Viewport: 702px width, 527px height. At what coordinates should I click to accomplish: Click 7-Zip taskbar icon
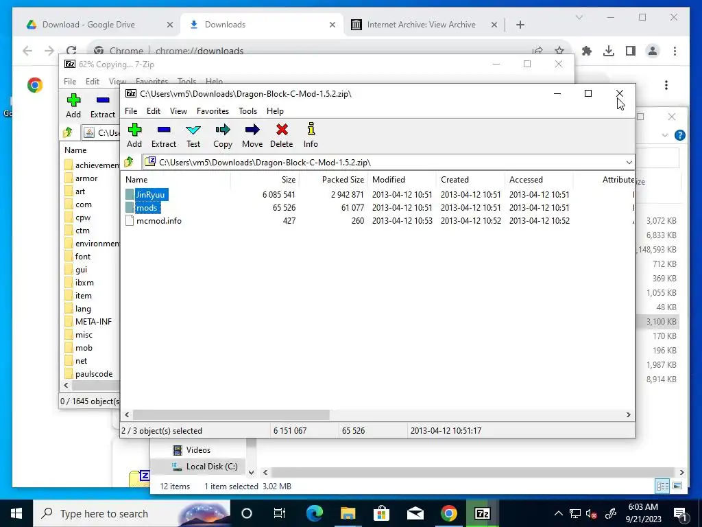pos(482,513)
